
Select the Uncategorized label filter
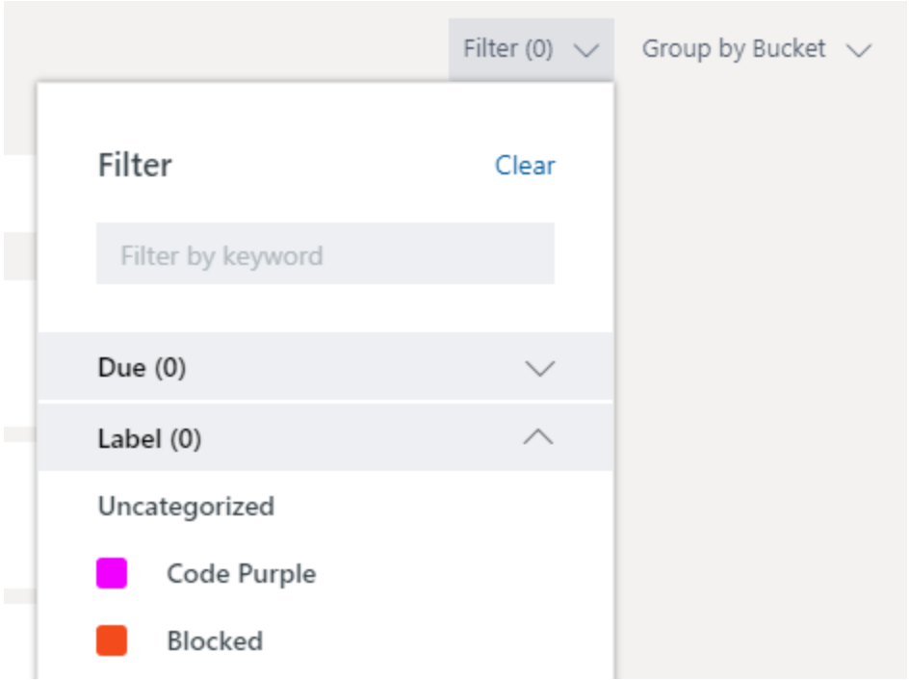coord(186,506)
